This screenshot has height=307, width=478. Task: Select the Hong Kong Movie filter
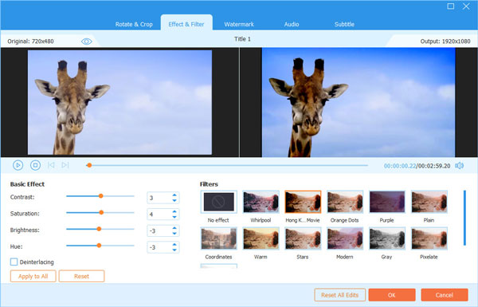303,202
